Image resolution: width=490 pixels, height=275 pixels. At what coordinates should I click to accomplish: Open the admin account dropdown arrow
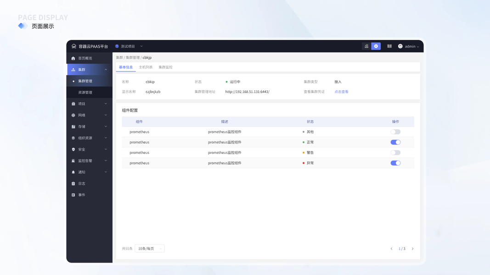click(418, 46)
